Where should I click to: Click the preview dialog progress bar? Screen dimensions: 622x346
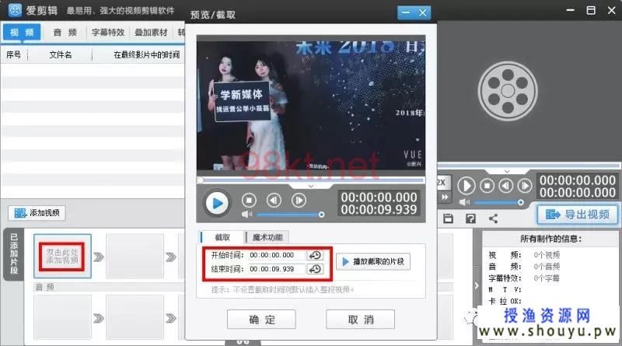point(310,180)
